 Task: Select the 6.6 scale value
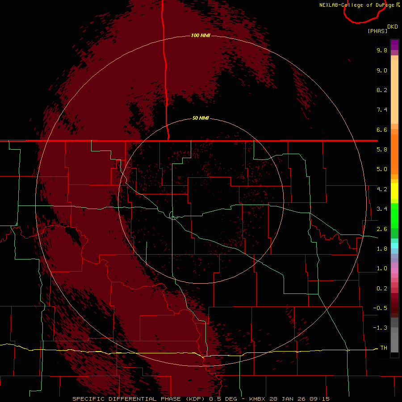382,130
